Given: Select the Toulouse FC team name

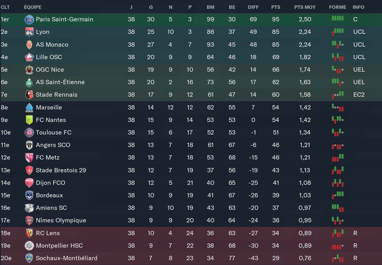Looking at the screenshot, I should pyautogui.click(x=54, y=132).
